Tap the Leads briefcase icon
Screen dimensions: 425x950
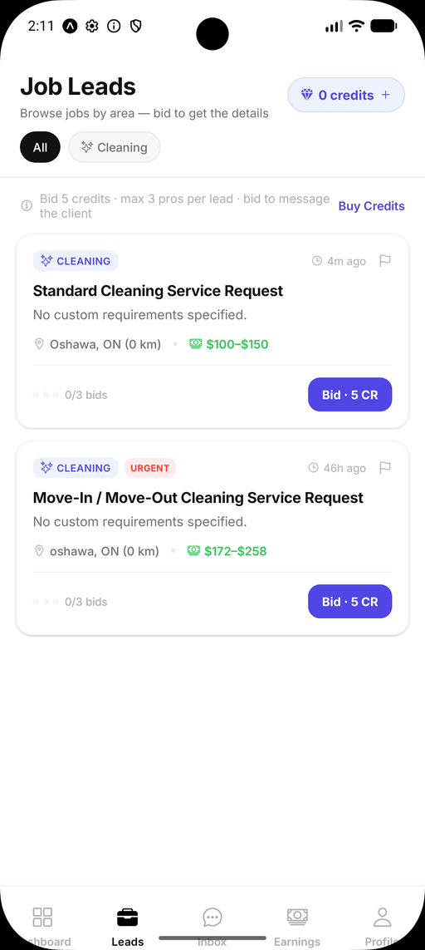click(x=127, y=917)
